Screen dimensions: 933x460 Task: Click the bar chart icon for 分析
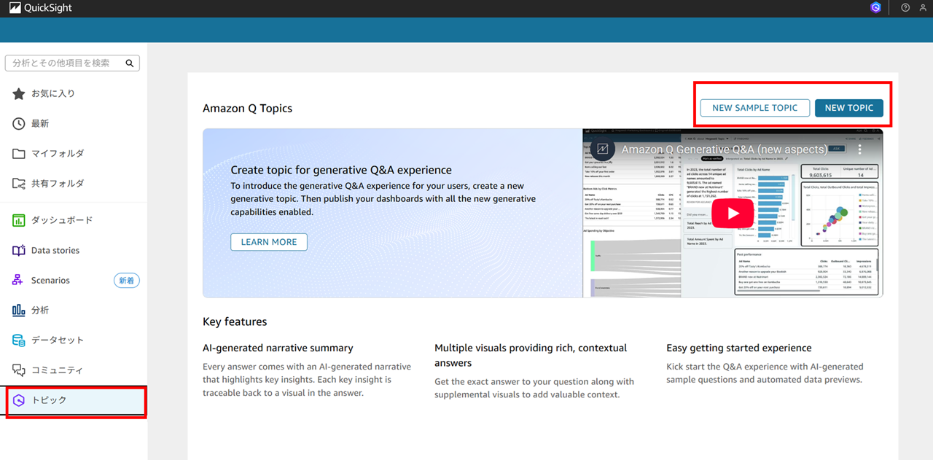[x=19, y=310]
